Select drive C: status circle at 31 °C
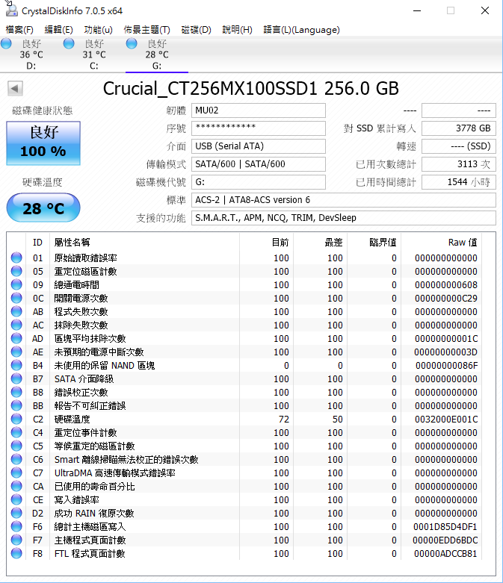The width and height of the screenshot is (503, 583). pos(69,43)
